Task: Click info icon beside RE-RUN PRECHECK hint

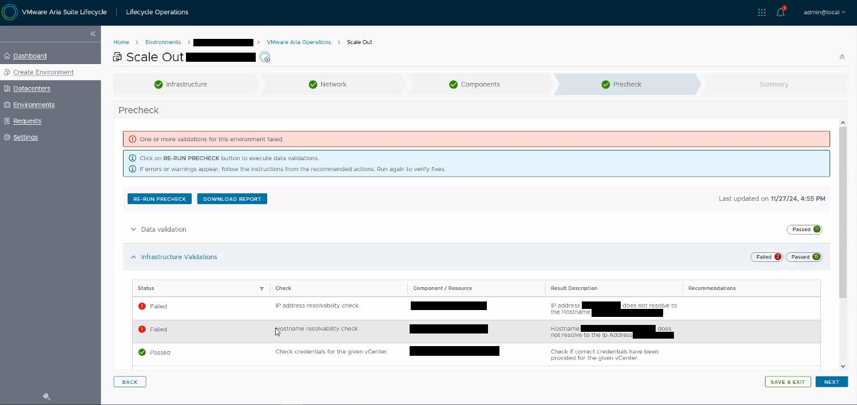Action: click(133, 158)
